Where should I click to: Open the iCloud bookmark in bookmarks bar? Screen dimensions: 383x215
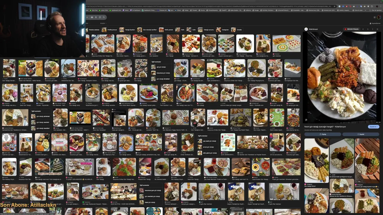[x=177, y=10]
